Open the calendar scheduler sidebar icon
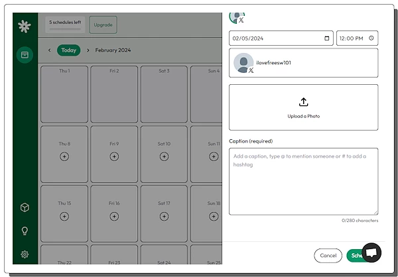This screenshot has width=398, height=277. click(x=25, y=55)
